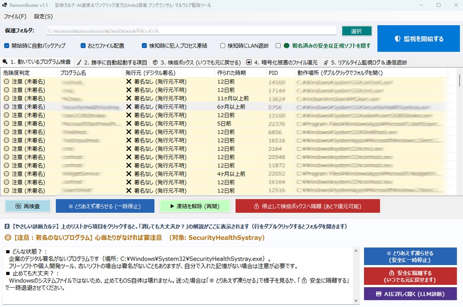This screenshot has height=307, width=463.
Task: Switch to tab 3. 検疫ボックス
Action: click(x=197, y=62)
